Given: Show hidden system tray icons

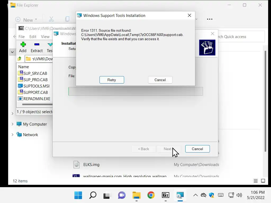Looking at the screenshot, I should [196, 195].
